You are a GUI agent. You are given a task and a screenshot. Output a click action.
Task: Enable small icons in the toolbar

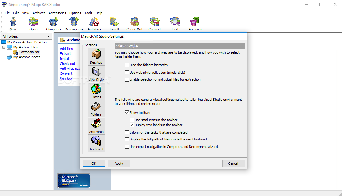click(132, 120)
